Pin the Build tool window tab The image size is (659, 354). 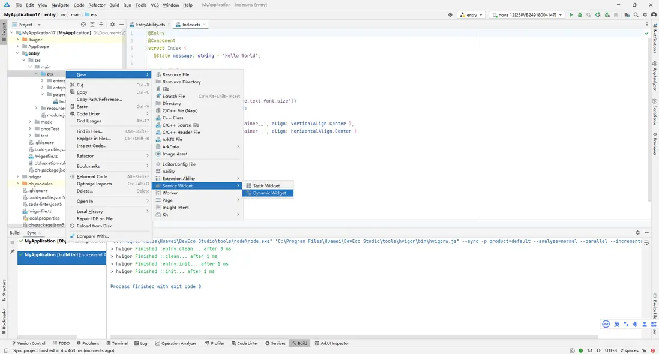pyautogui.click(x=12, y=252)
